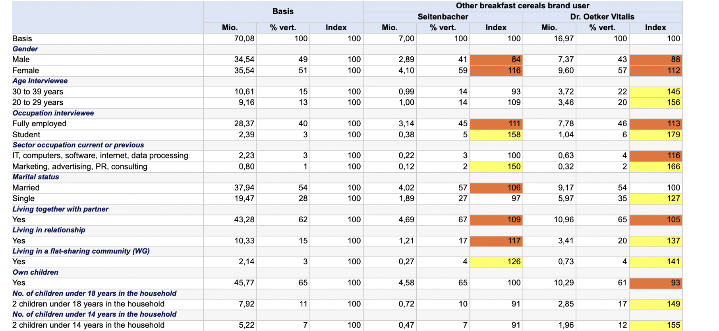Select "2 children under 14 years" row label

pyautogui.click(x=88, y=325)
